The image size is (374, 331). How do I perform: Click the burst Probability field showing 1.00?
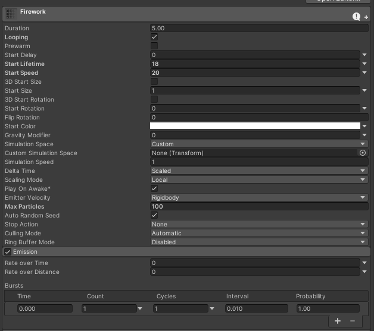(328, 308)
